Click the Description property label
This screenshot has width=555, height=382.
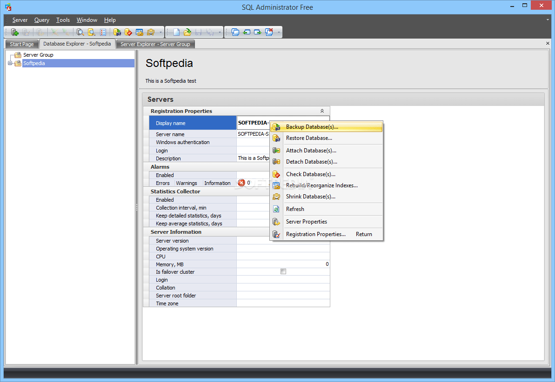pos(168,158)
